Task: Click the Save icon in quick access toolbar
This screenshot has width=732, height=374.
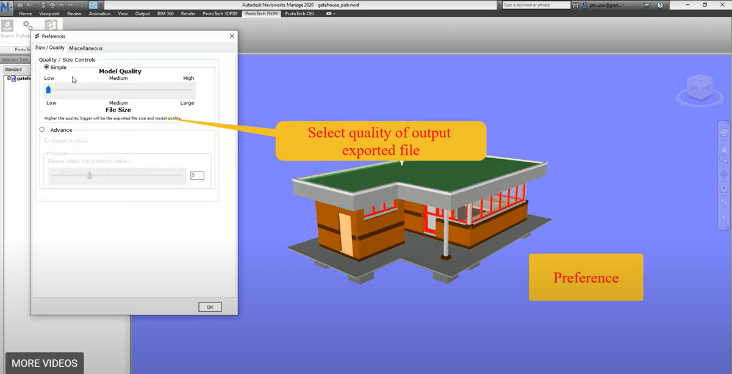Action: pos(43,5)
